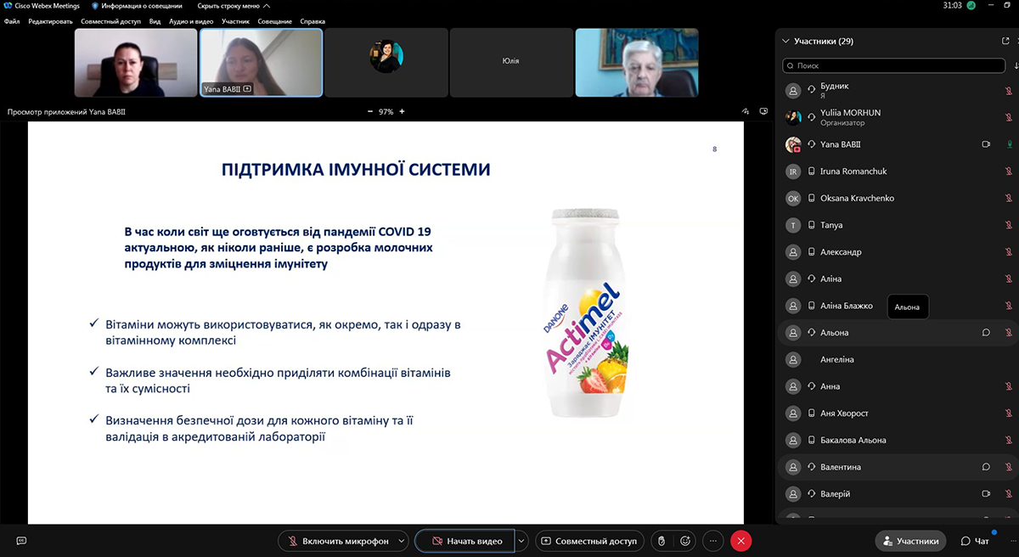Image resolution: width=1019 pixels, height=557 pixels.
Task: Click camera icon in Валерій row
Action: pyautogui.click(x=986, y=494)
